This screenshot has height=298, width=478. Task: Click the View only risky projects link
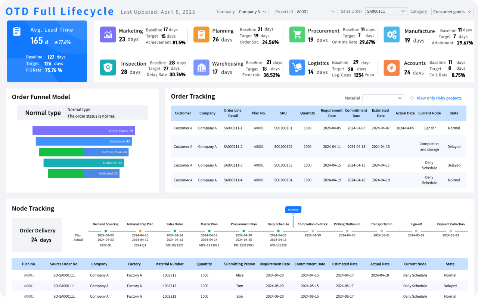[439, 98]
